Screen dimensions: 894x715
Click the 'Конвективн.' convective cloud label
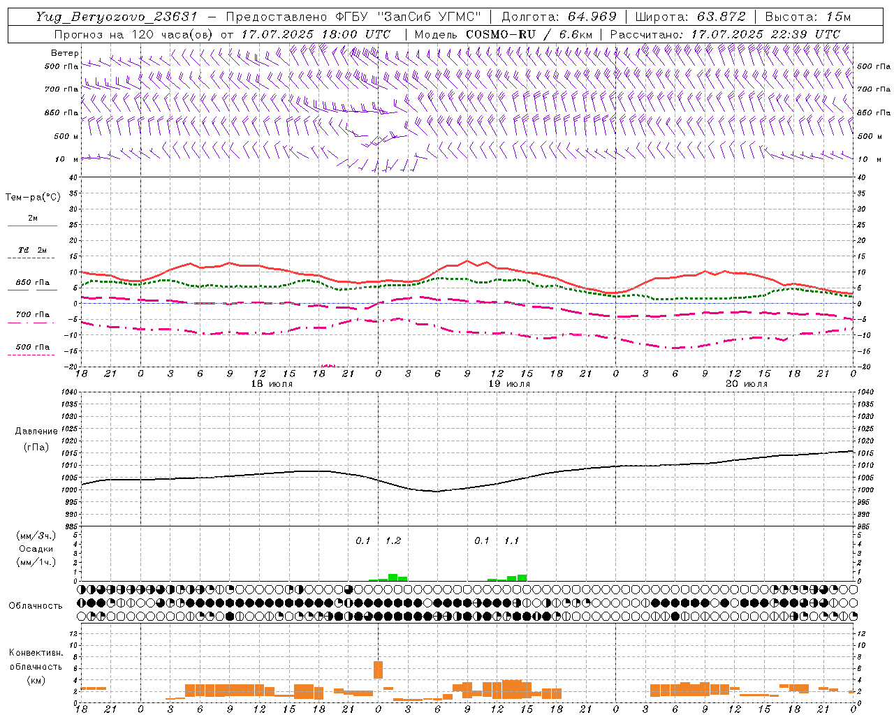tap(36, 653)
